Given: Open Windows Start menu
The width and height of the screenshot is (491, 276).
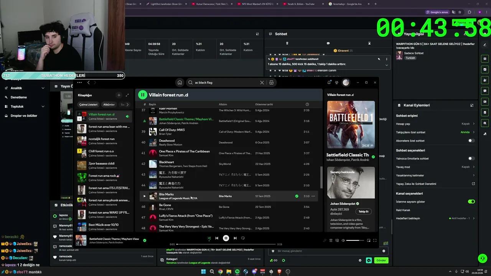Looking at the screenshot, I should (x=203, y=271).
